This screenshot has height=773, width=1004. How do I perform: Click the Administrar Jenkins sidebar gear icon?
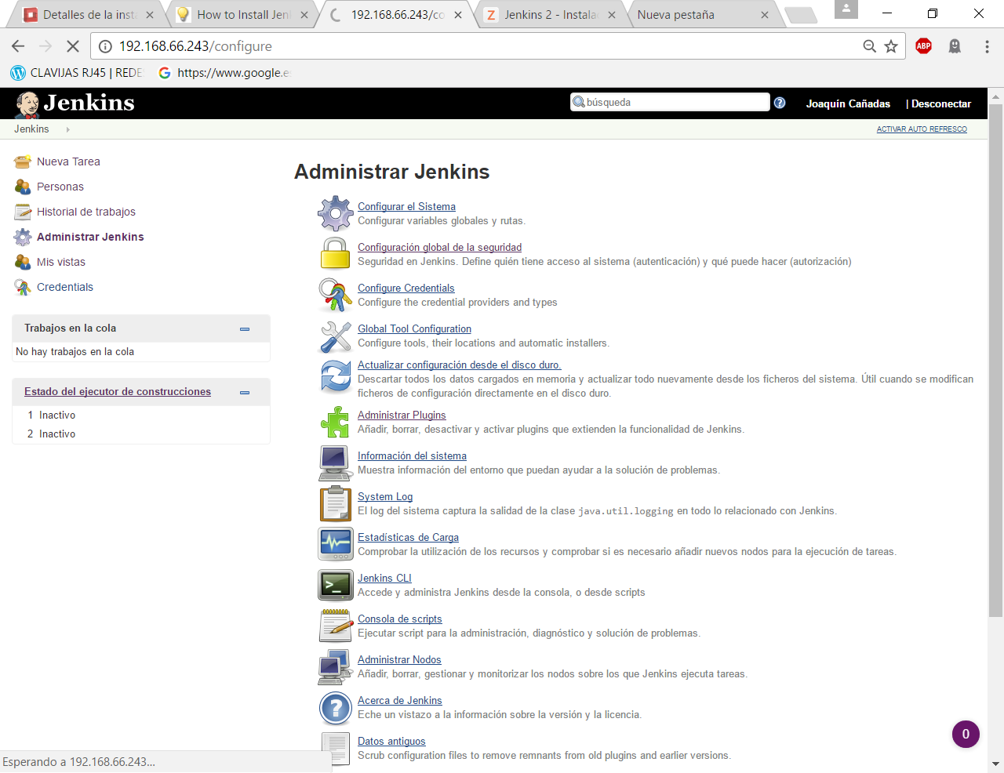(23, 237)
